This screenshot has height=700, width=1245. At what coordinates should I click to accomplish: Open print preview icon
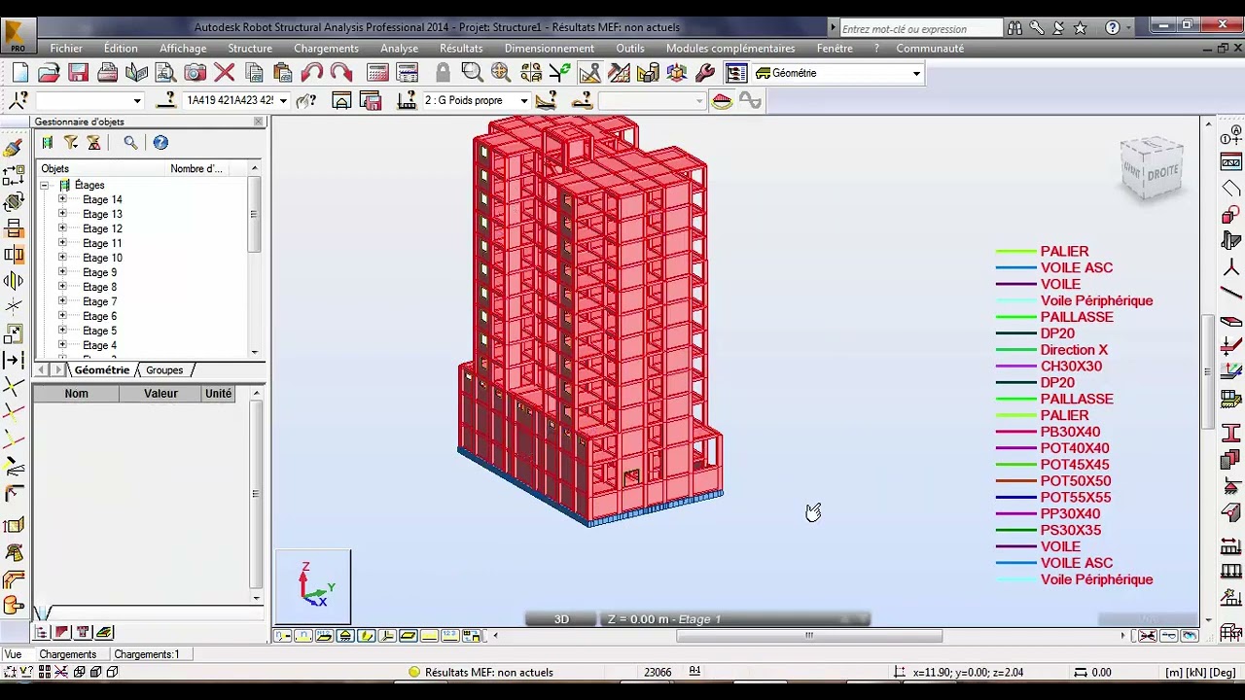tap(165, 73)
